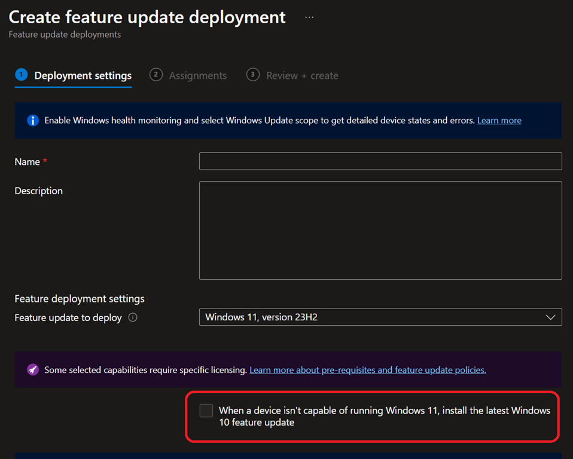
Task: Click the step 3 circle icon
Action: point(253,75)
